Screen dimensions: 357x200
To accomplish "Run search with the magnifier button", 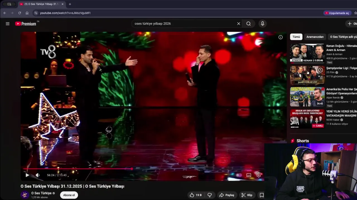I will click(249, 24).
